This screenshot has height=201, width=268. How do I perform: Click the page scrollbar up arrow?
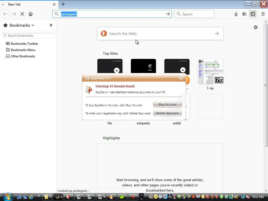266,22
